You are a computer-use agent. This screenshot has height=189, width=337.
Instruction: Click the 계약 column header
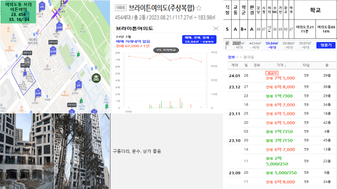234,65
